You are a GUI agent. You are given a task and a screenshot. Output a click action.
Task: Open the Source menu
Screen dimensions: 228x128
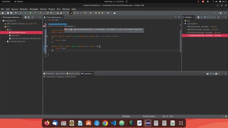(x=15, y=9)
